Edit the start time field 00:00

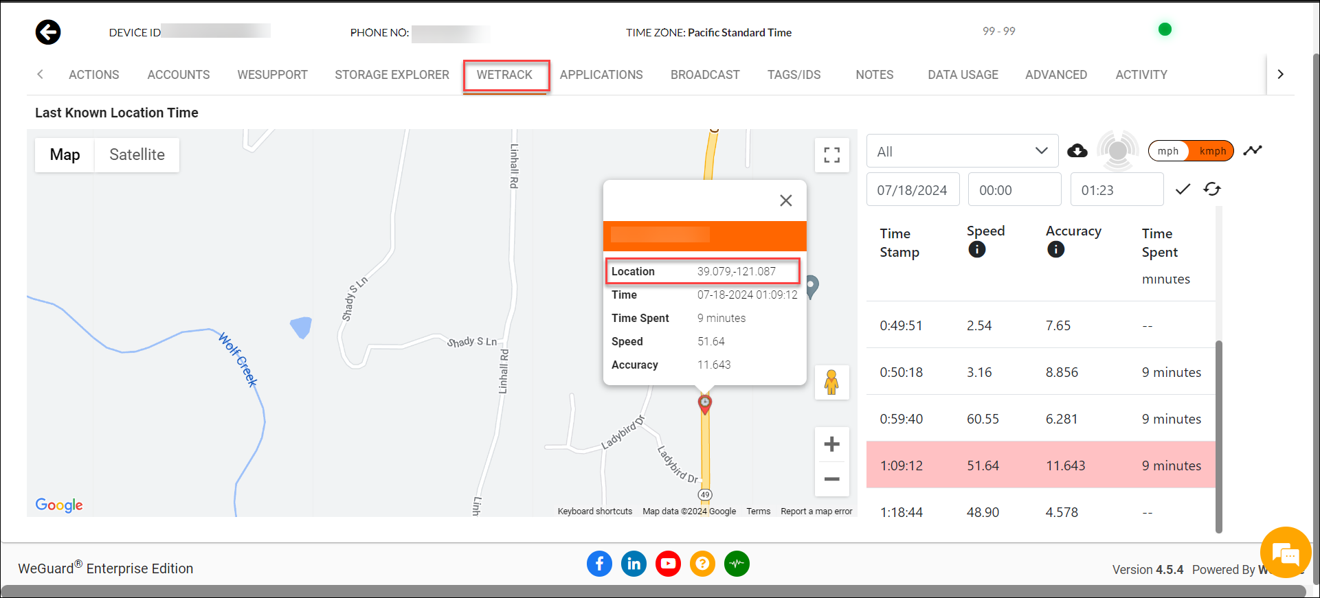(x=1015, y=190)
